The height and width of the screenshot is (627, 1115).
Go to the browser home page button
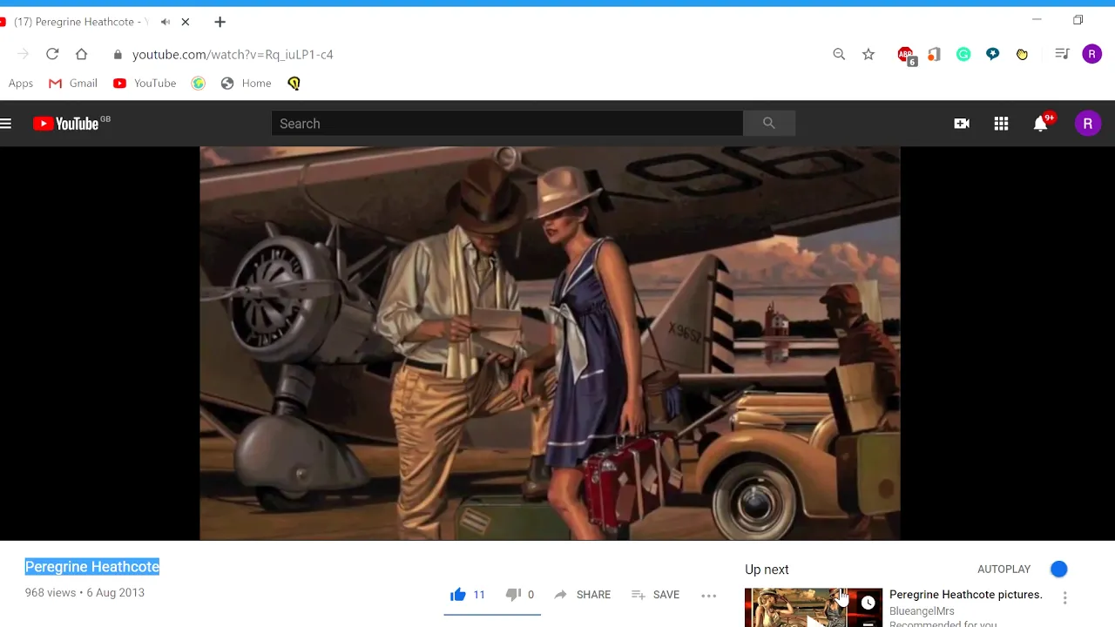(81, 54)
